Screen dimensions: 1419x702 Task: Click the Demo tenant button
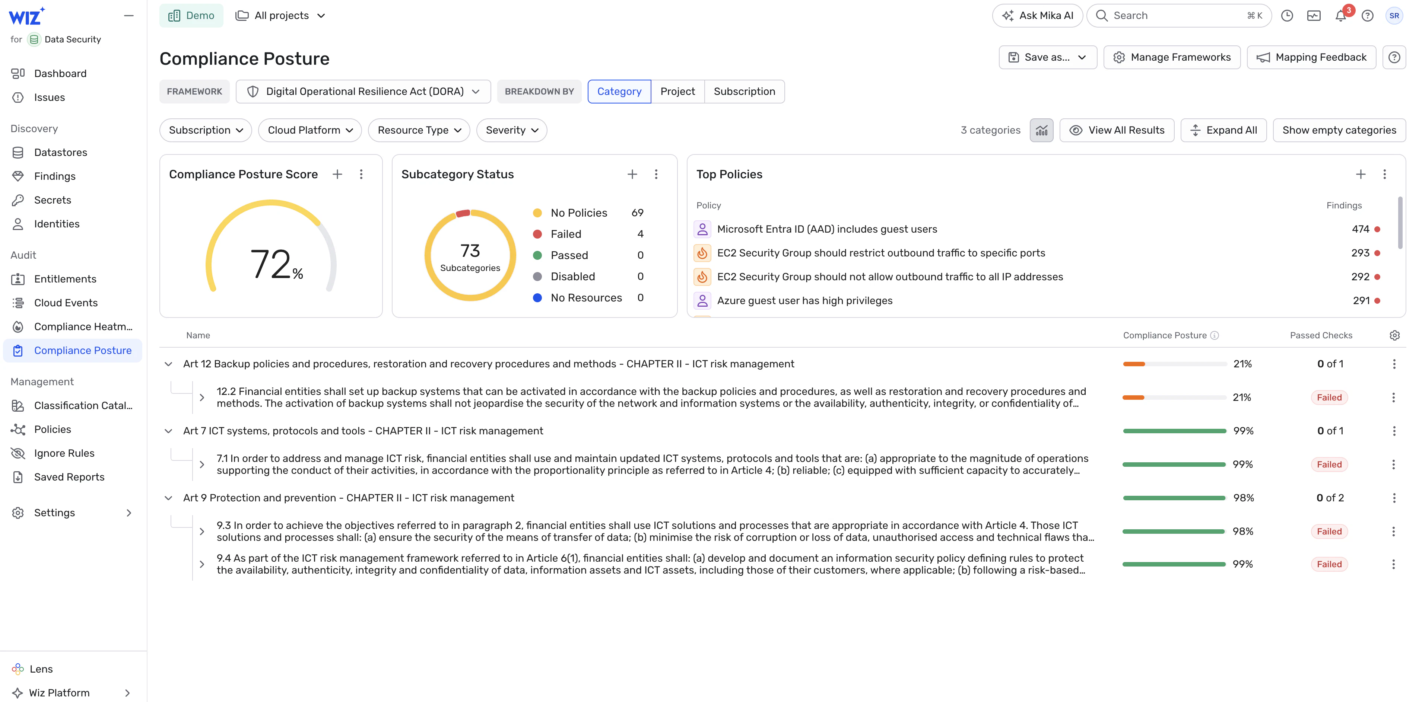point(191,15)
